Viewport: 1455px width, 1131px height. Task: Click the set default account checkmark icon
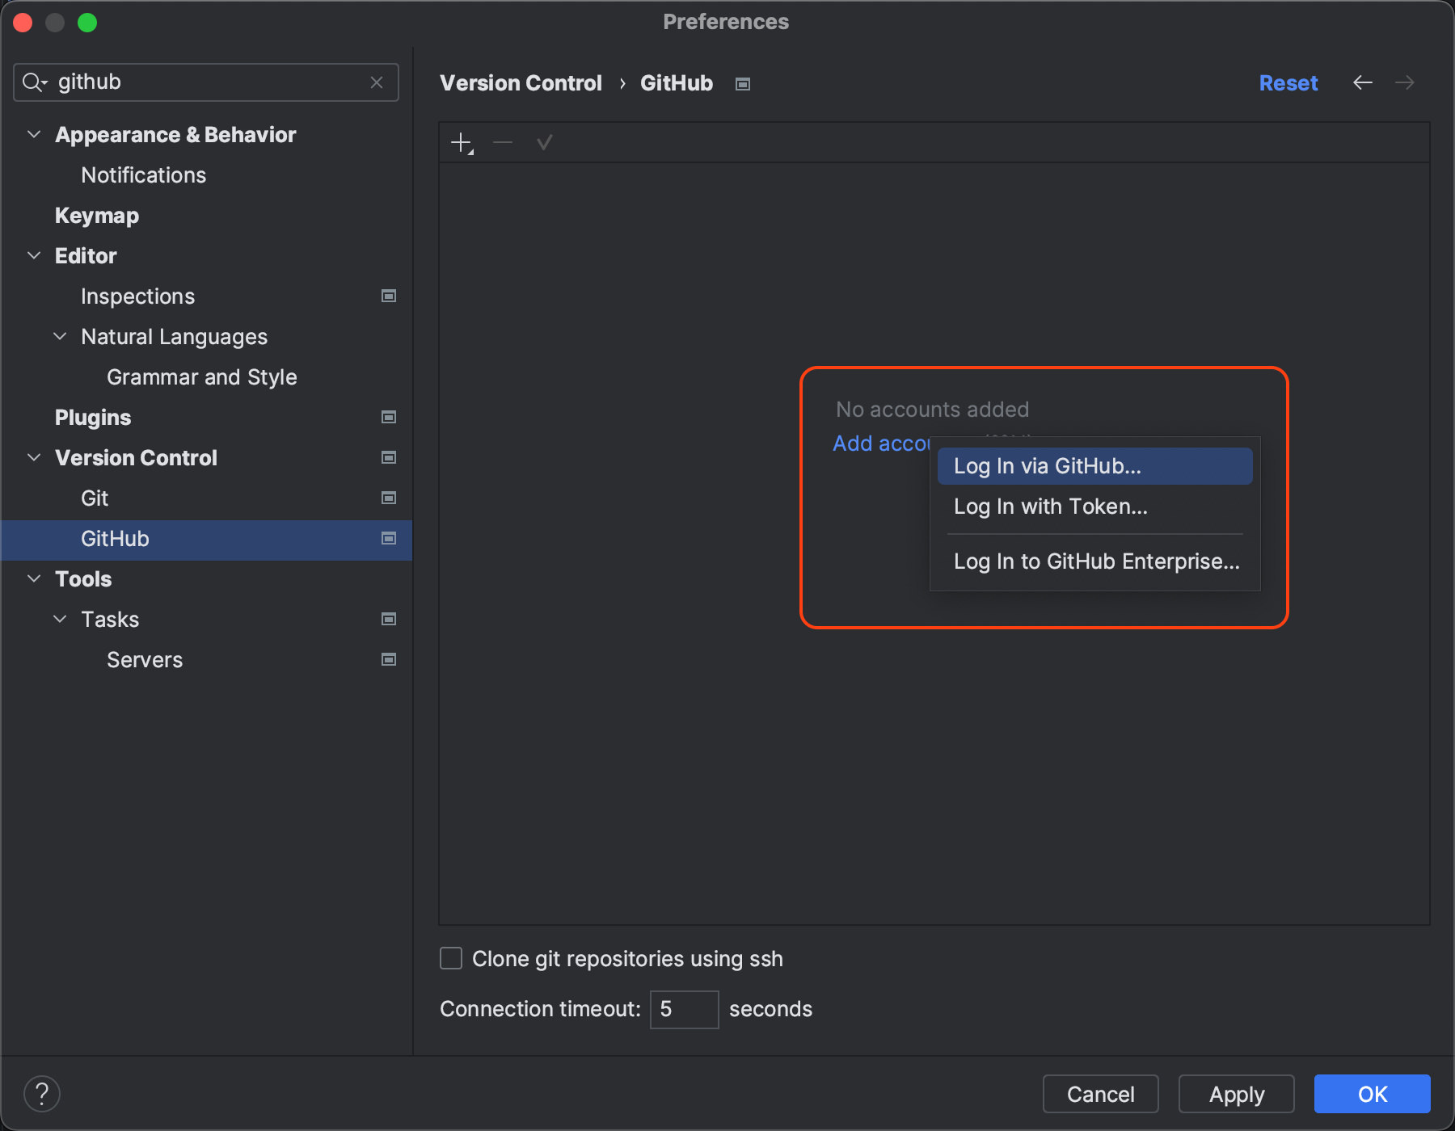(x=544, y=143)
